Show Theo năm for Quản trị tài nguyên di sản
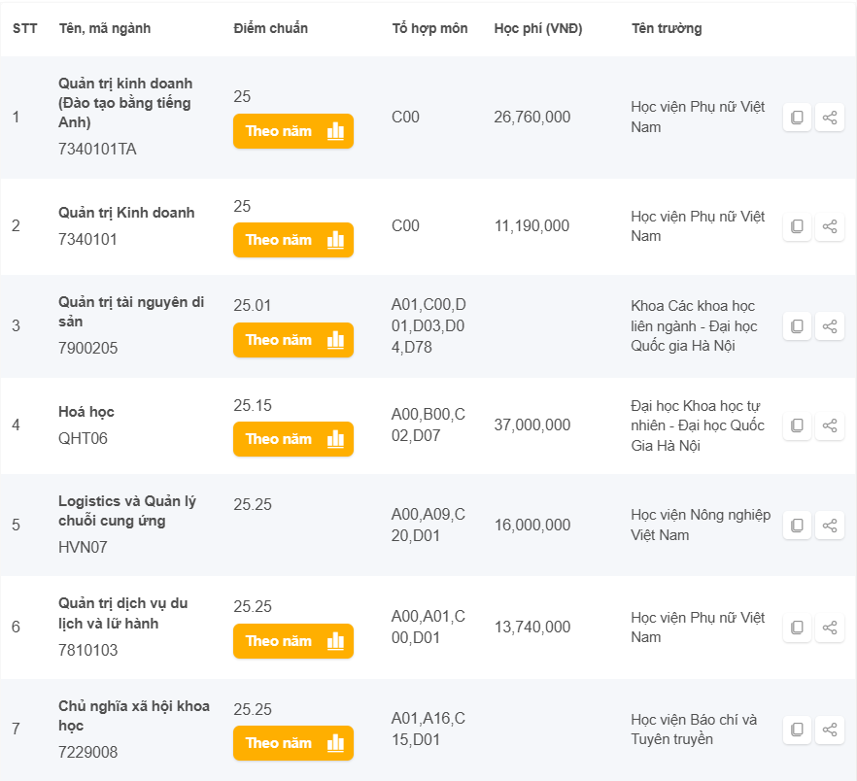857x781 pixels. tap(292, 340)
